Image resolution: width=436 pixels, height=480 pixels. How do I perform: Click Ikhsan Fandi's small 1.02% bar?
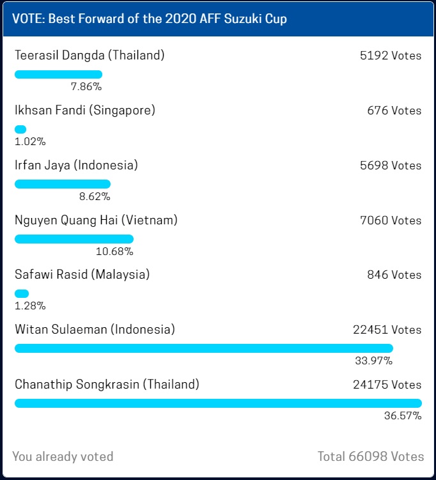click(20, 129)
